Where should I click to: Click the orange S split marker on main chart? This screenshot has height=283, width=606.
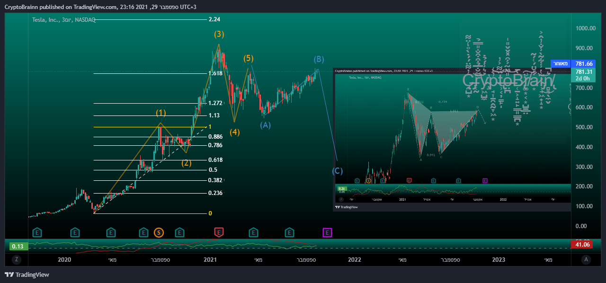(159, 232)
